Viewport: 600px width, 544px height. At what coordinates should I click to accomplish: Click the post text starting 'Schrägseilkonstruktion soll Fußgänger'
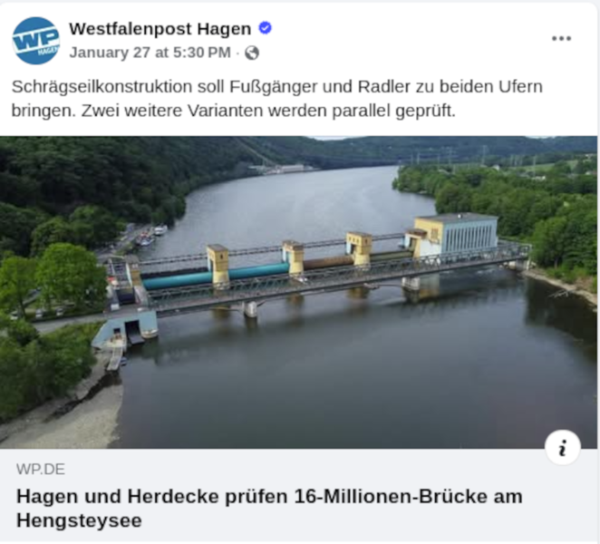click(277, 99)
